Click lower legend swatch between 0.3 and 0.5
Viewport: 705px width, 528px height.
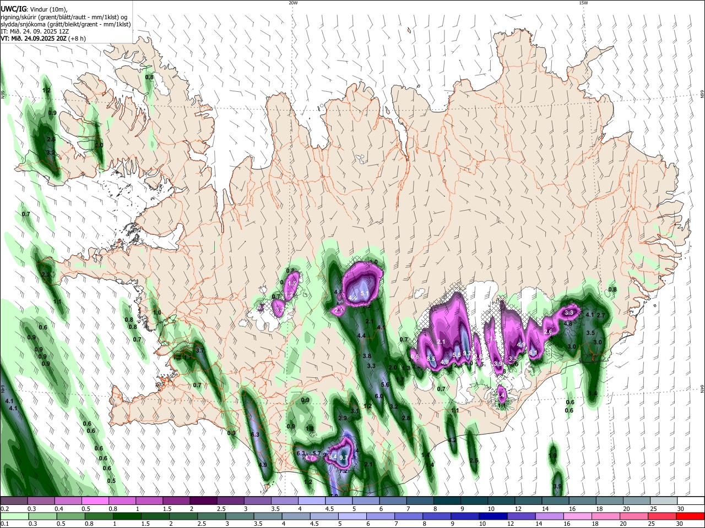[x=42, y=516]
